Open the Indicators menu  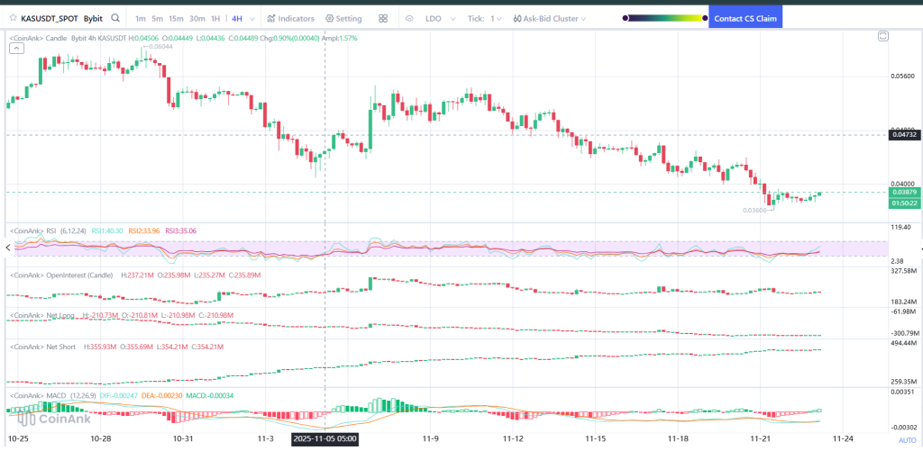291,18
